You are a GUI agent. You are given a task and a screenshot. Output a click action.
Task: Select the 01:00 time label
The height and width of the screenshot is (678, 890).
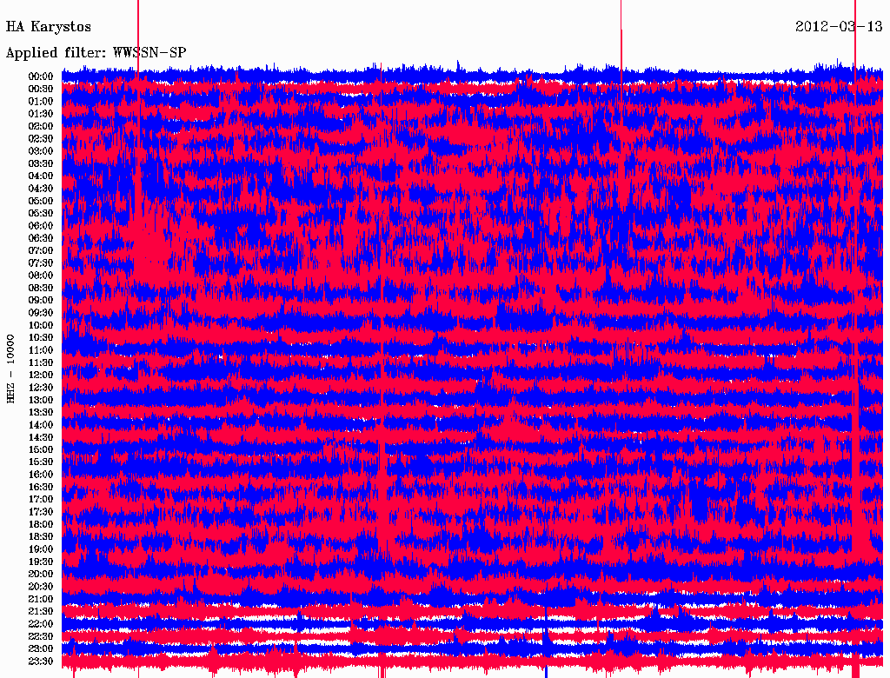[x=41, y=101]
